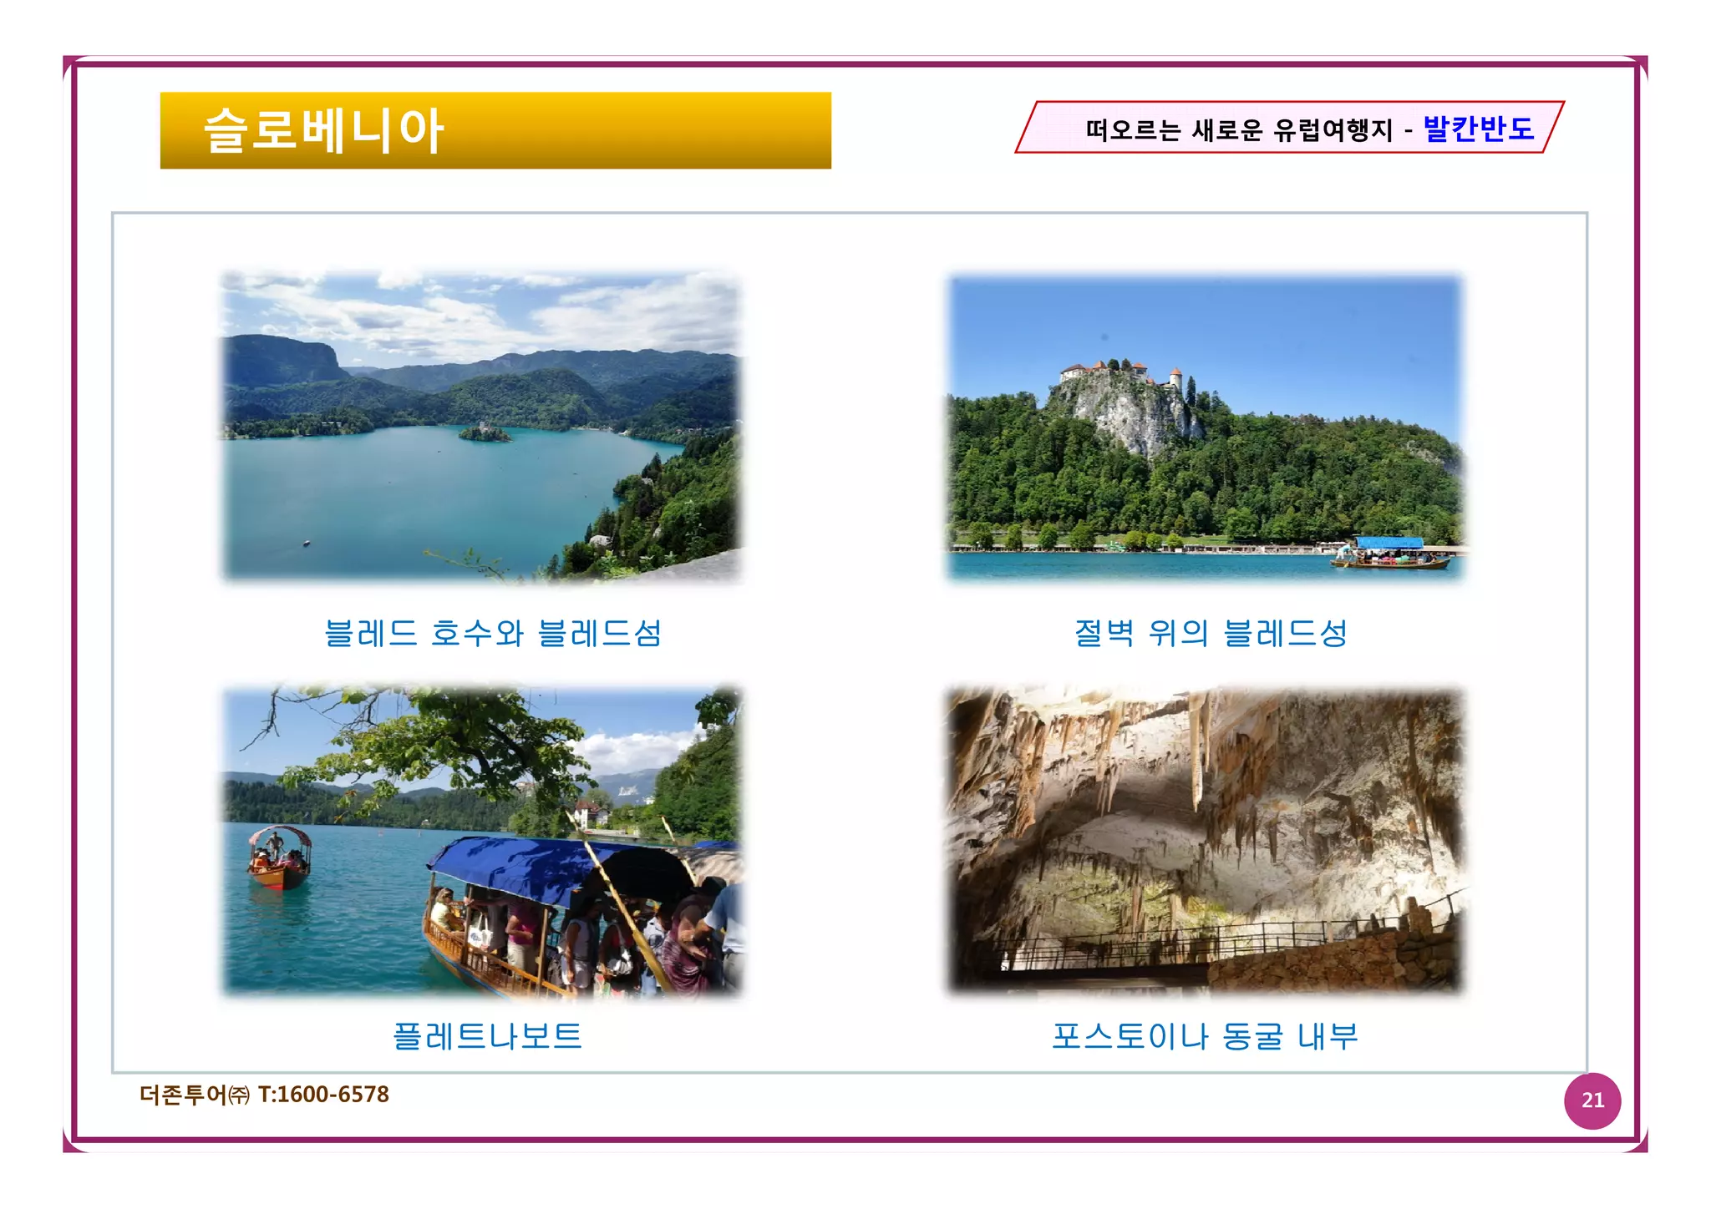Click the Postojna Cave interior photo
Viewport: 1711px width, 1209px height.
[1206, 841]
